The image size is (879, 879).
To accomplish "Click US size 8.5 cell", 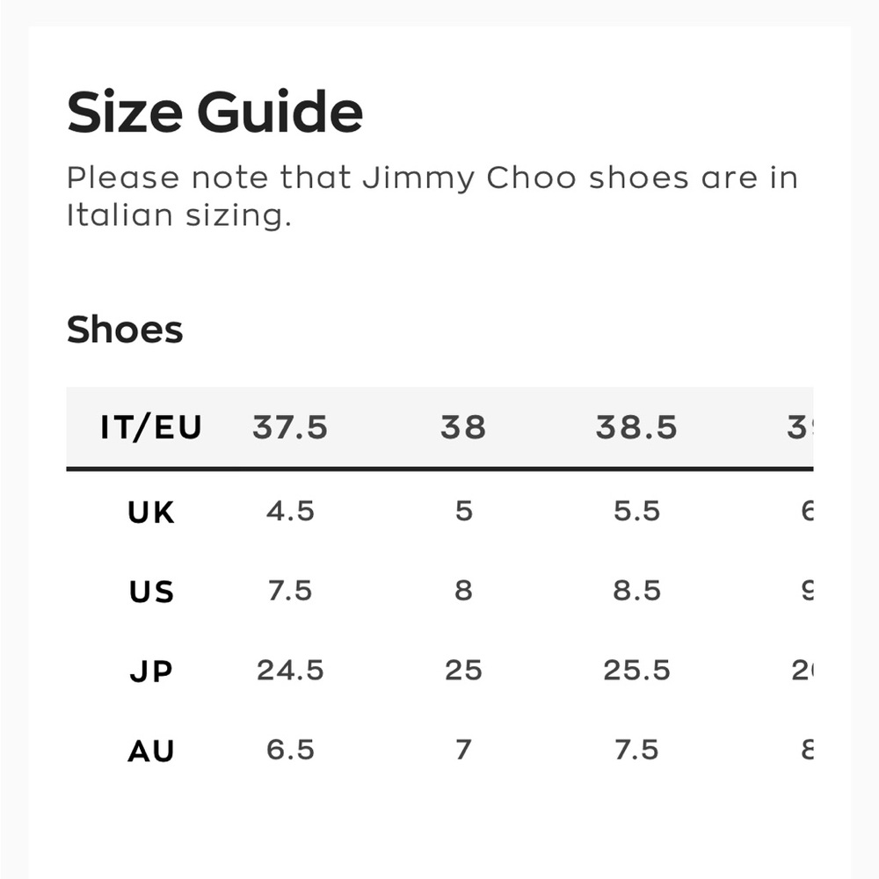I will coord(636,591).
